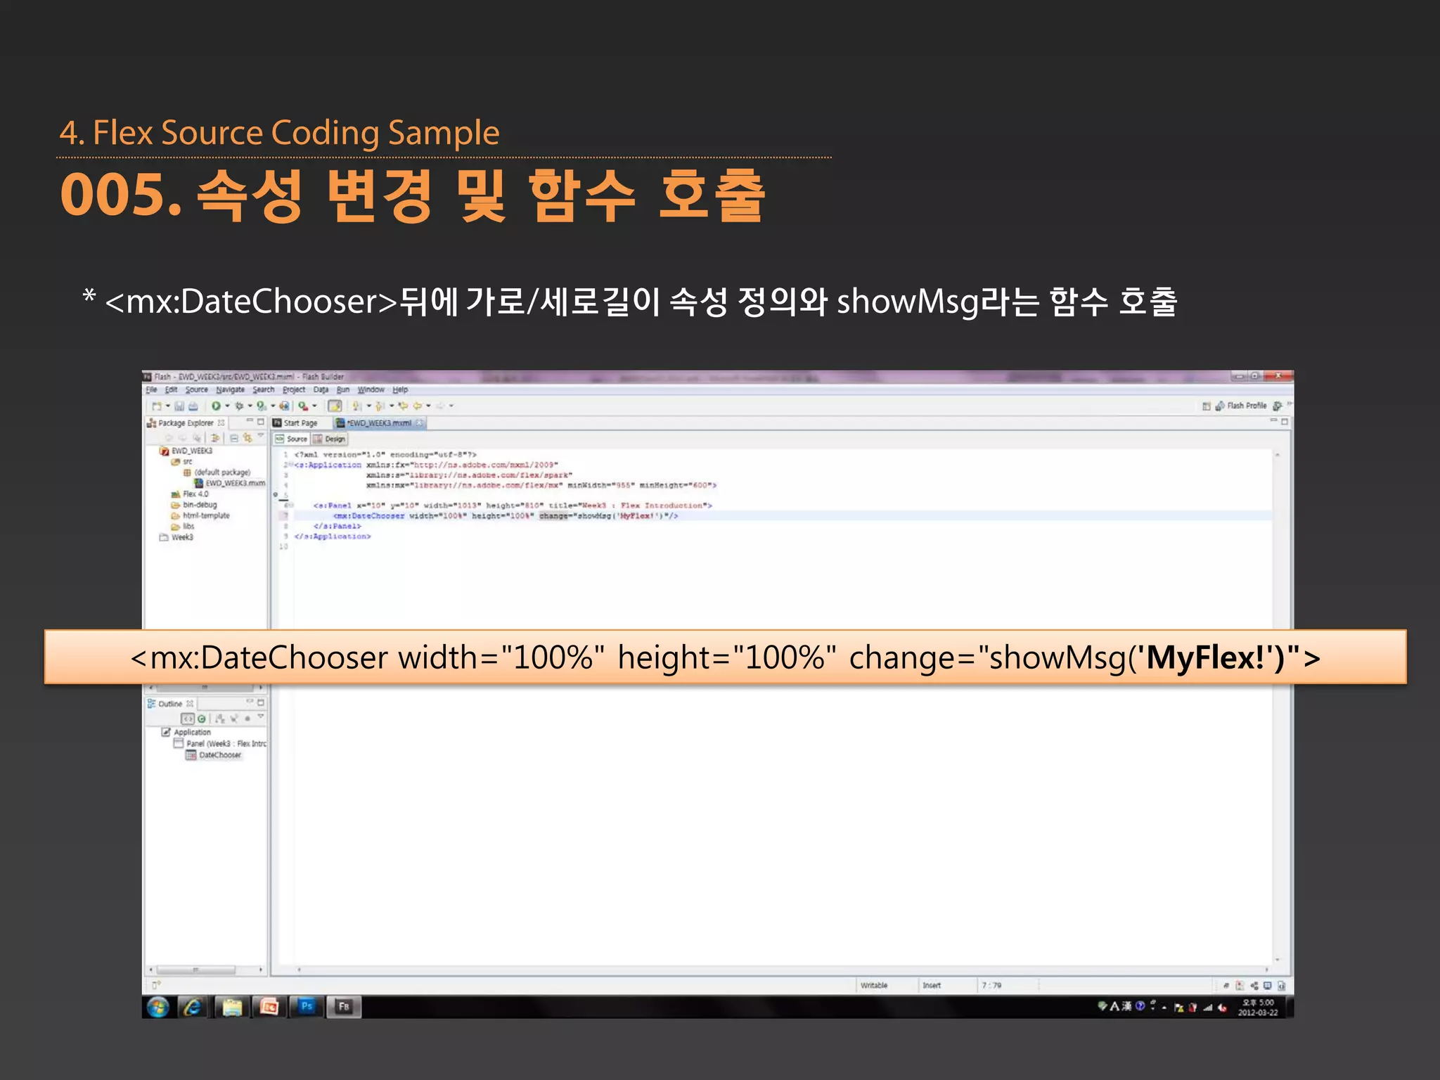This screenshot has height=1080, width=1440.
Task: Close the EWD_WEEK3.mxml editor tab
Action: click(x=420, y=423)
